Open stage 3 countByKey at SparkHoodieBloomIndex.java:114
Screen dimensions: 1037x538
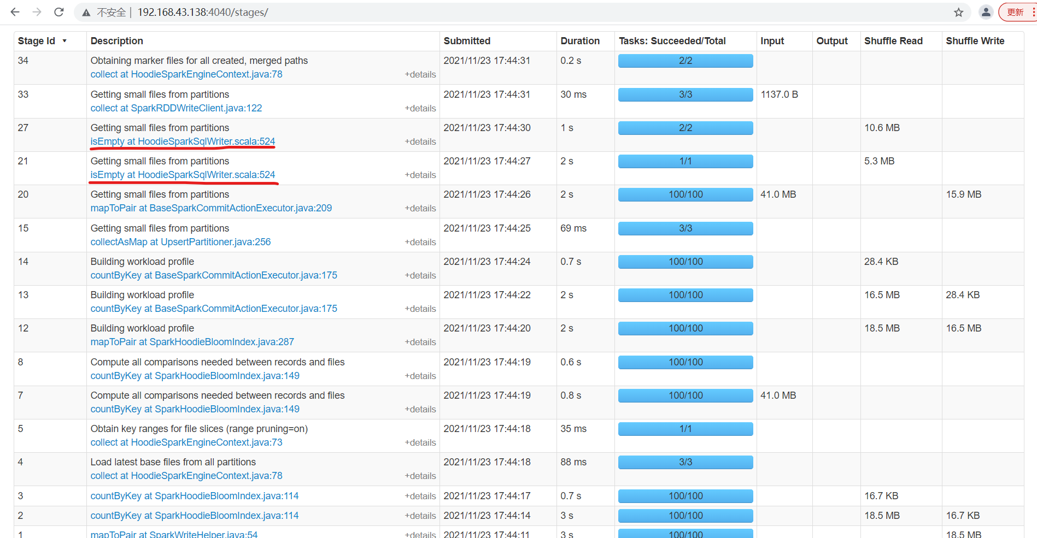point(195,496)
